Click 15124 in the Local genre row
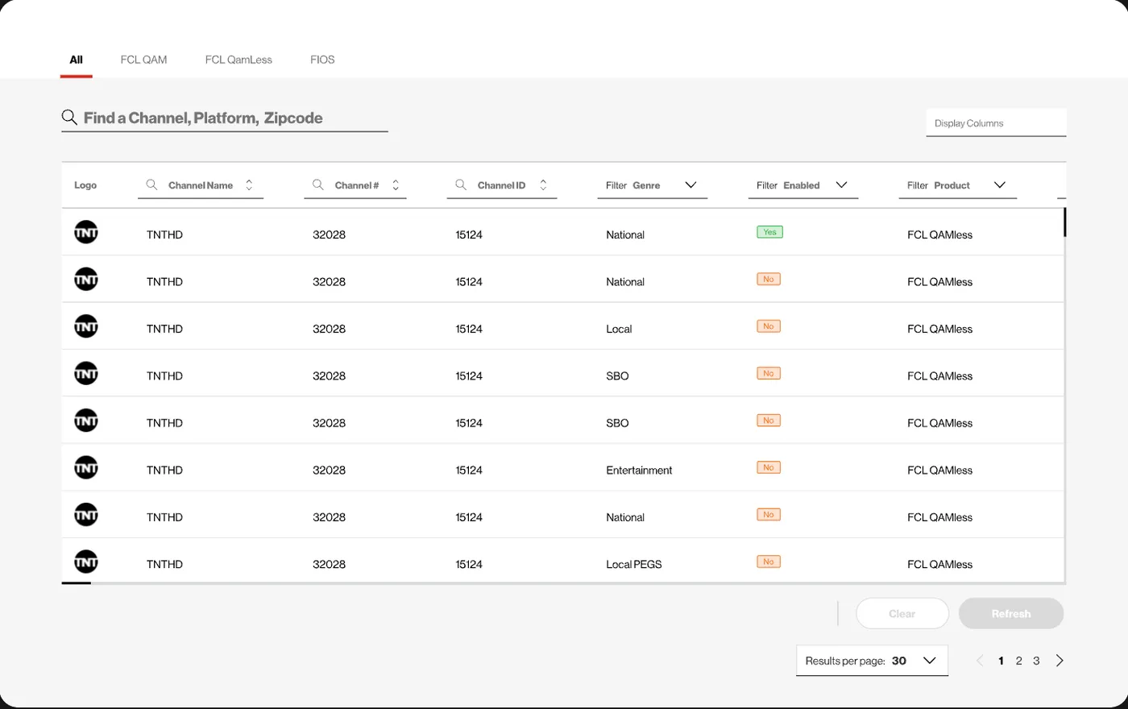Screen dimensions: 1128x709 [469, 330]
